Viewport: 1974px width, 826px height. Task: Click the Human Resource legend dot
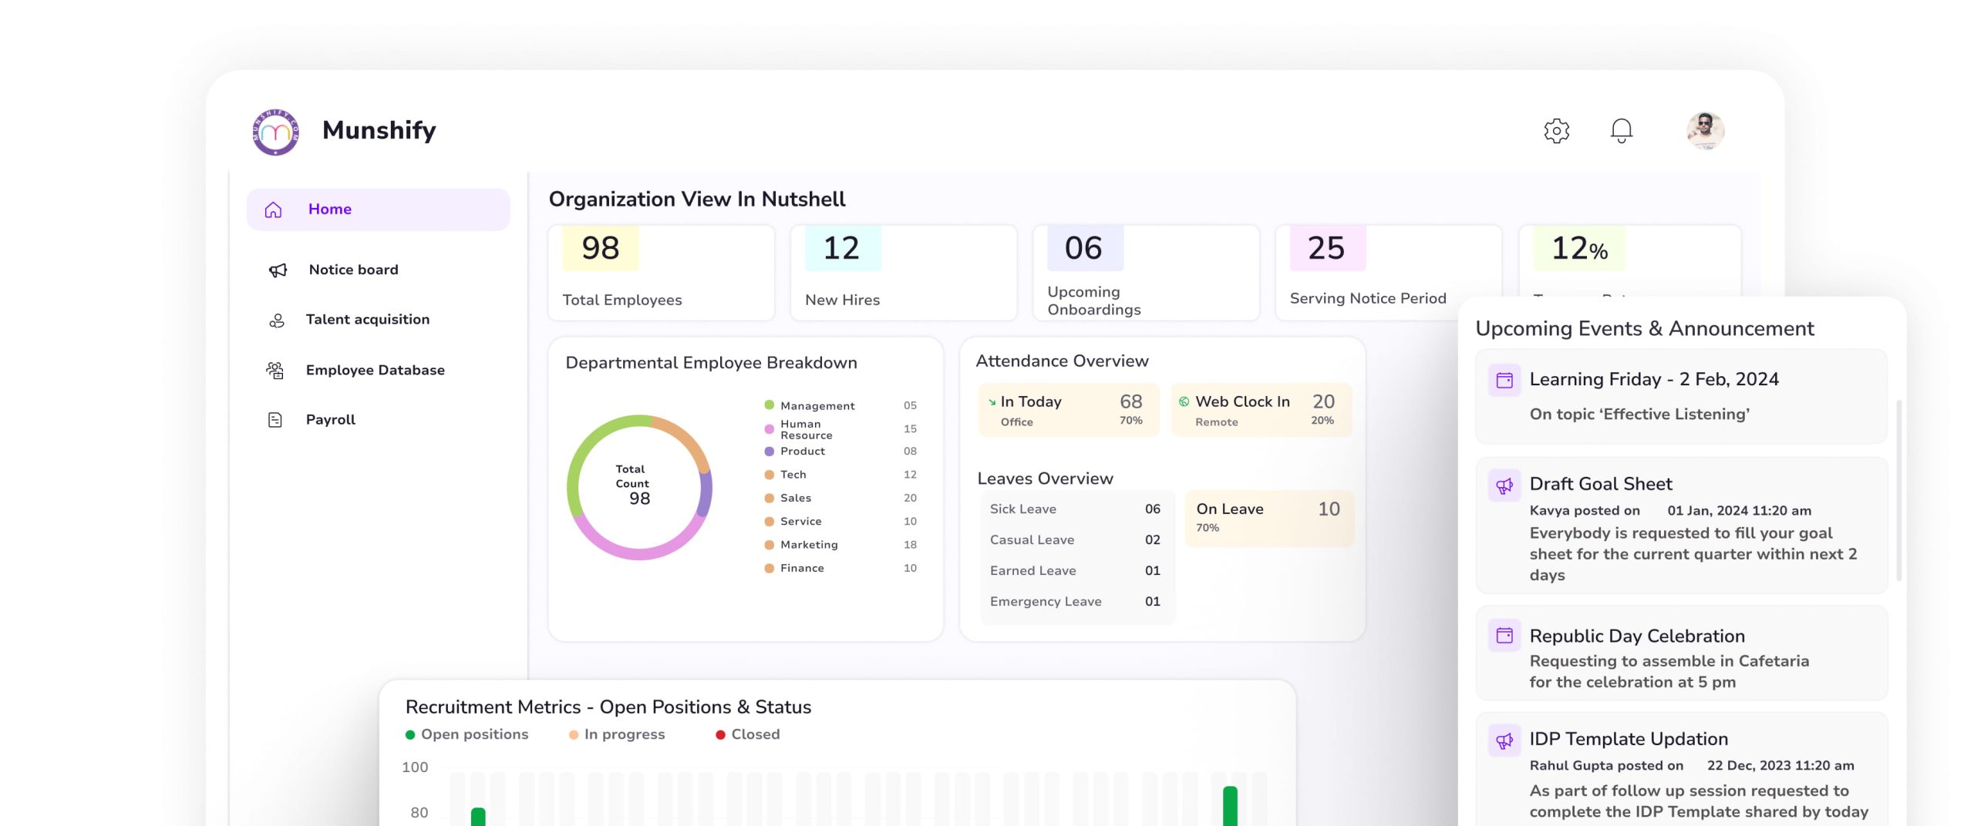769,429
